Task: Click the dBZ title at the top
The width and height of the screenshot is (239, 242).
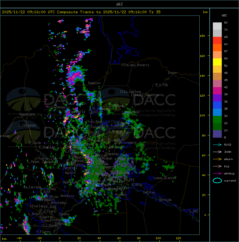Action: [119, 4]
